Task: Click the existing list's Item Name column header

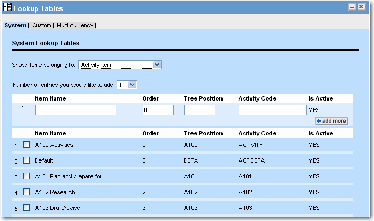Action: tap(50, 133)
